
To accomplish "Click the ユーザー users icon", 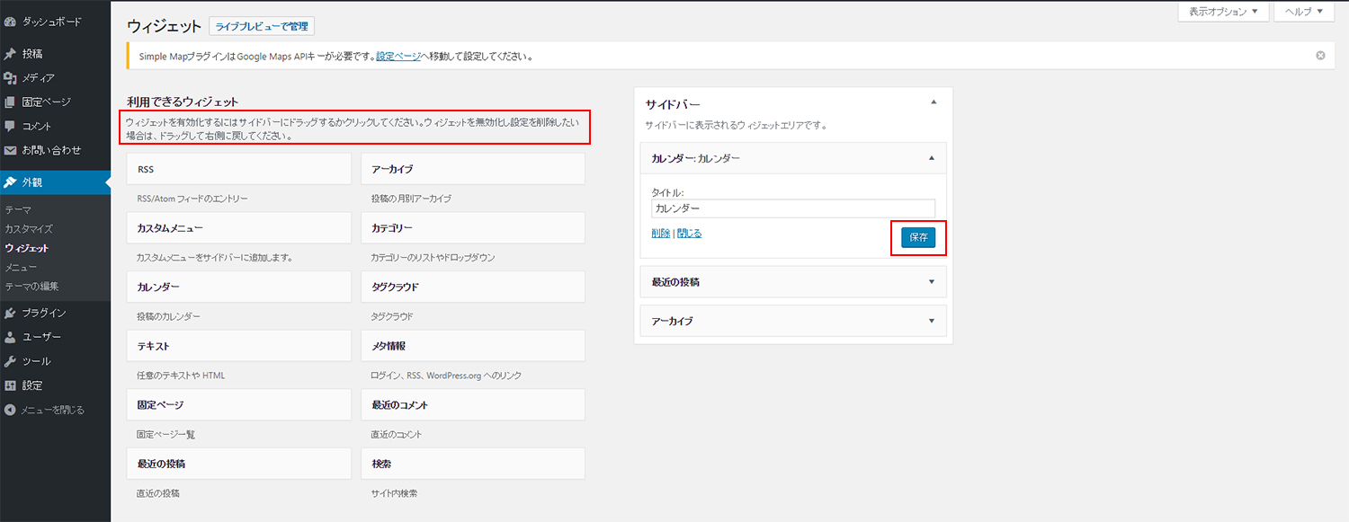I will pos(13,337).
